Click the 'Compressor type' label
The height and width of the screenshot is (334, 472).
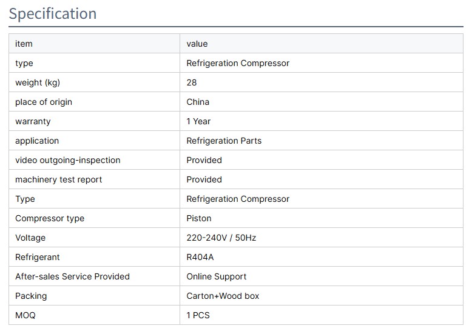coord(50,218)
